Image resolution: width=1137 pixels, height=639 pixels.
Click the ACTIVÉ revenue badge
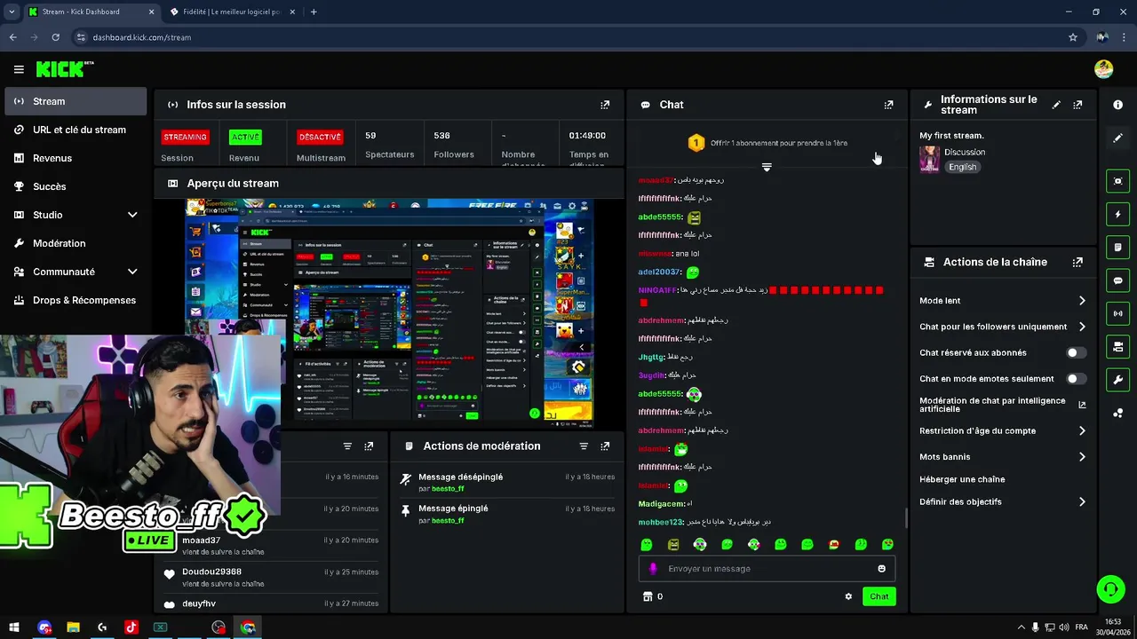point(245,137)
